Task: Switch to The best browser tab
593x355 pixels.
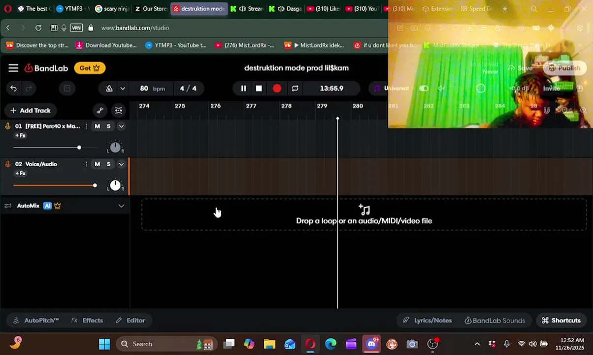Action: [x=34, y=9]
